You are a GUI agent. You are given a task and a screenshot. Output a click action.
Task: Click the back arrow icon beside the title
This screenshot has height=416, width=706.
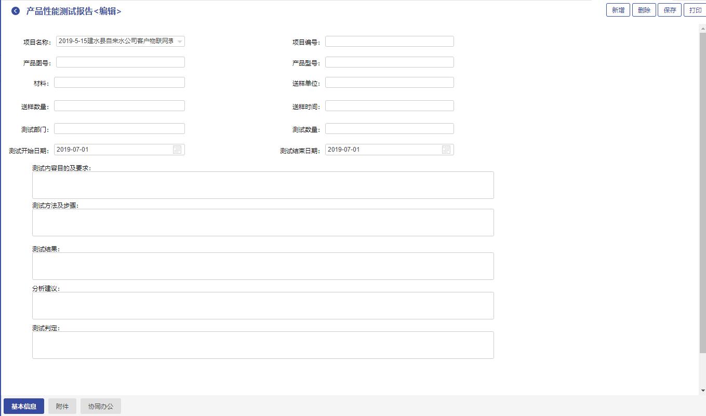(16, 11)
